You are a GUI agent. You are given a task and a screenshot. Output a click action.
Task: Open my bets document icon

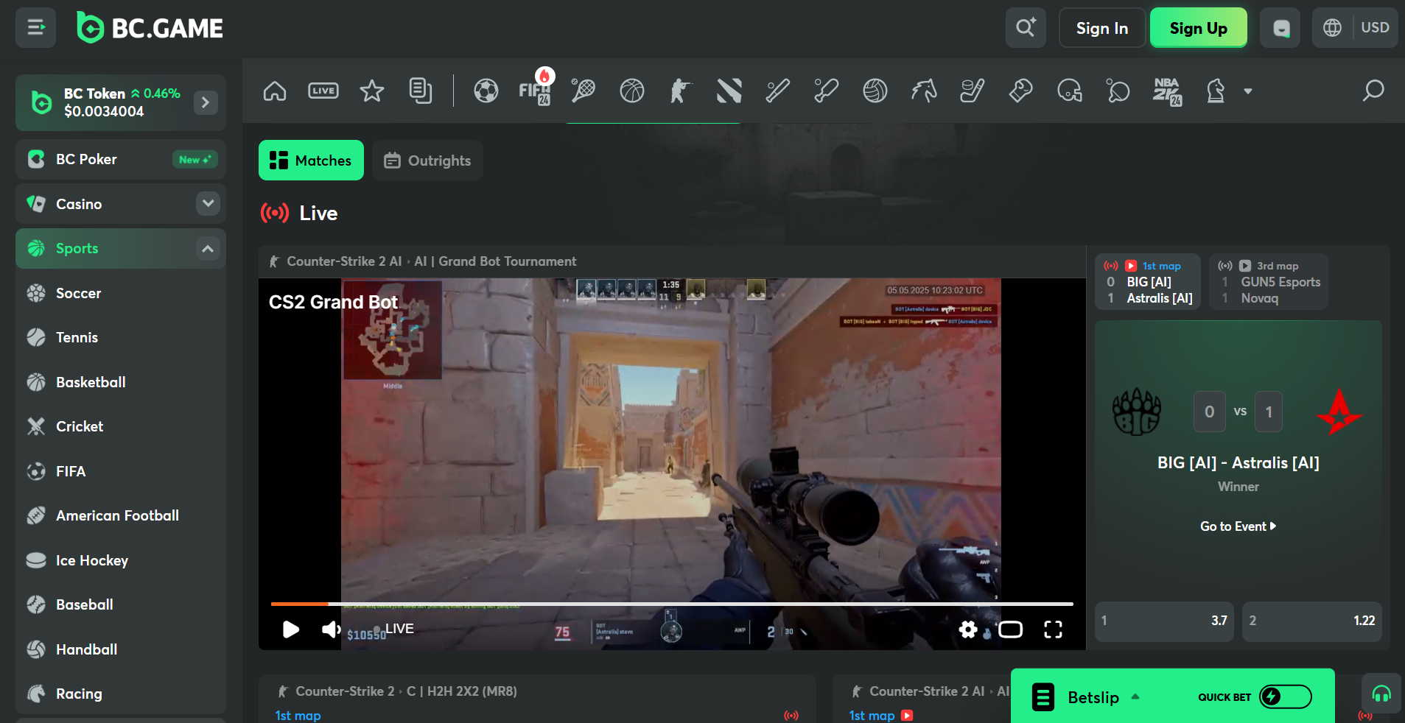421,91
